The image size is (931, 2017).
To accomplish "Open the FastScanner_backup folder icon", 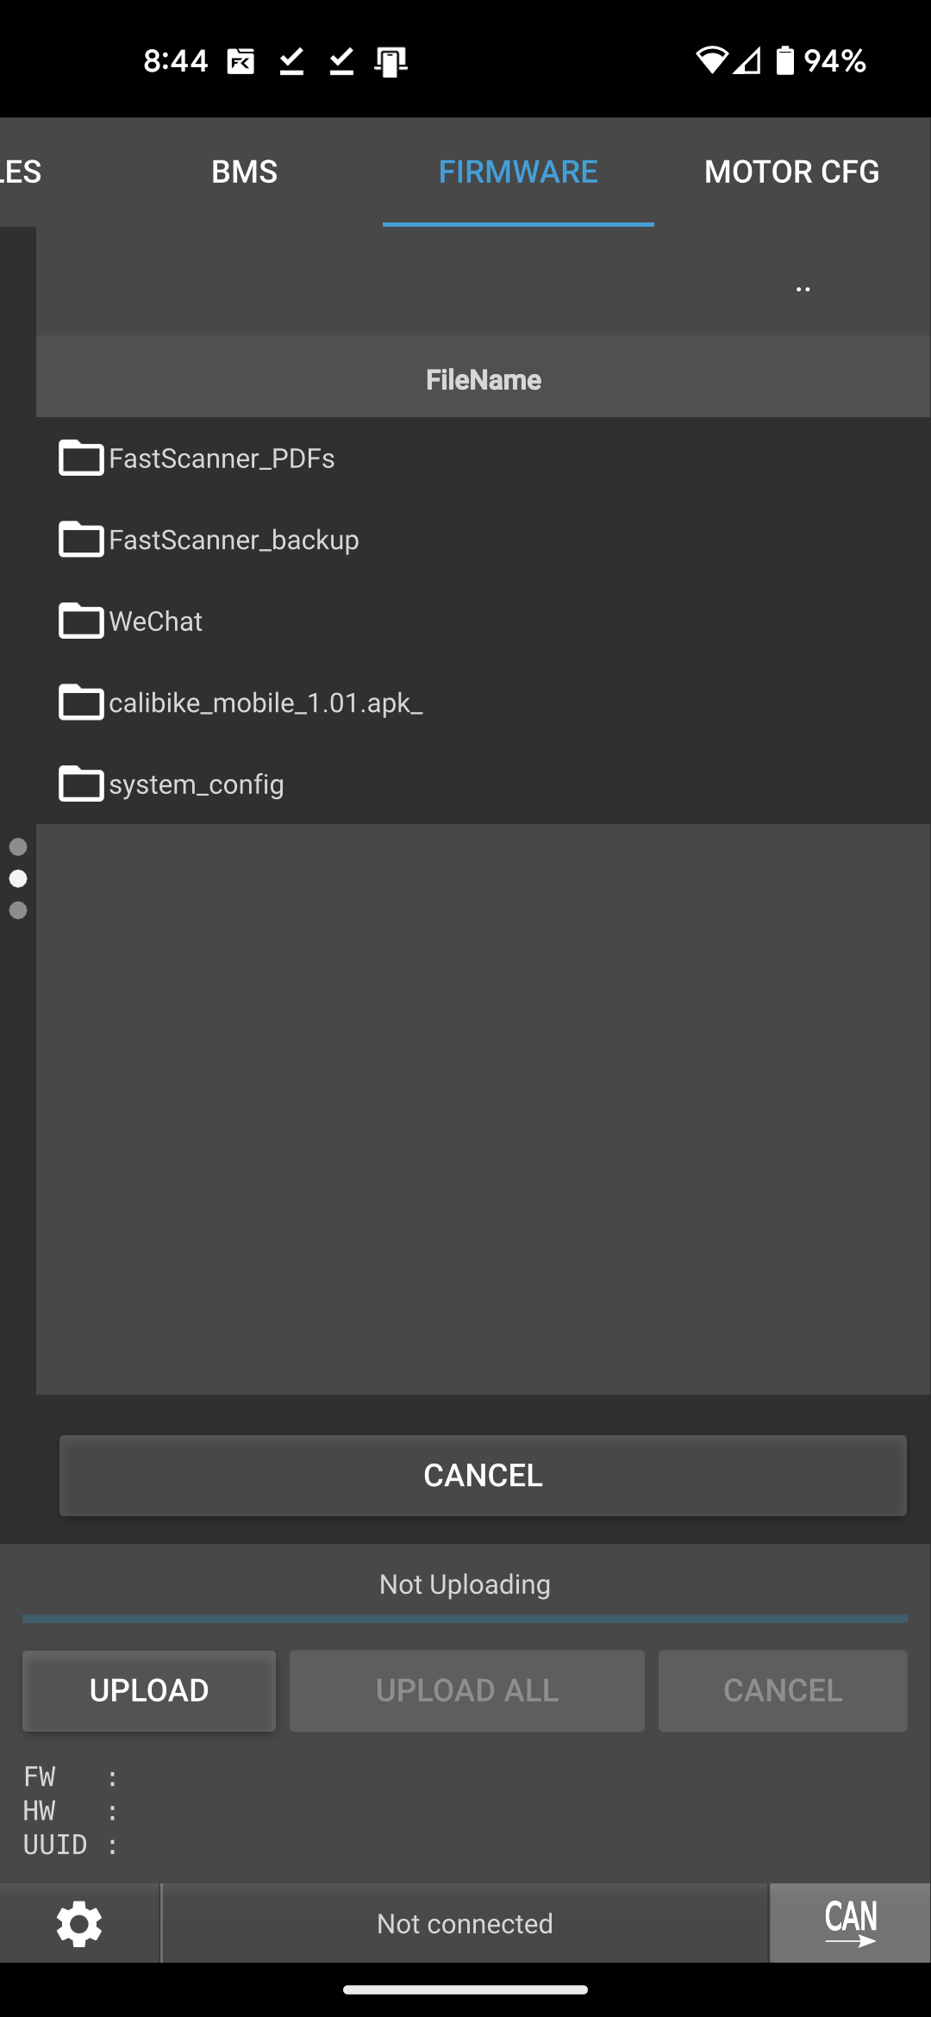I will pos(81,540).
